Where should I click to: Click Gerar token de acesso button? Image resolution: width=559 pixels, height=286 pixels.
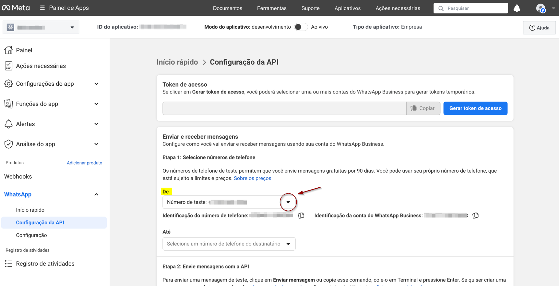475,108
